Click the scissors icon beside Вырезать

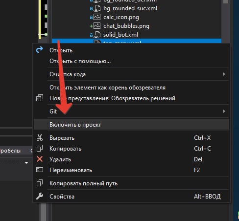coord(40,137)
